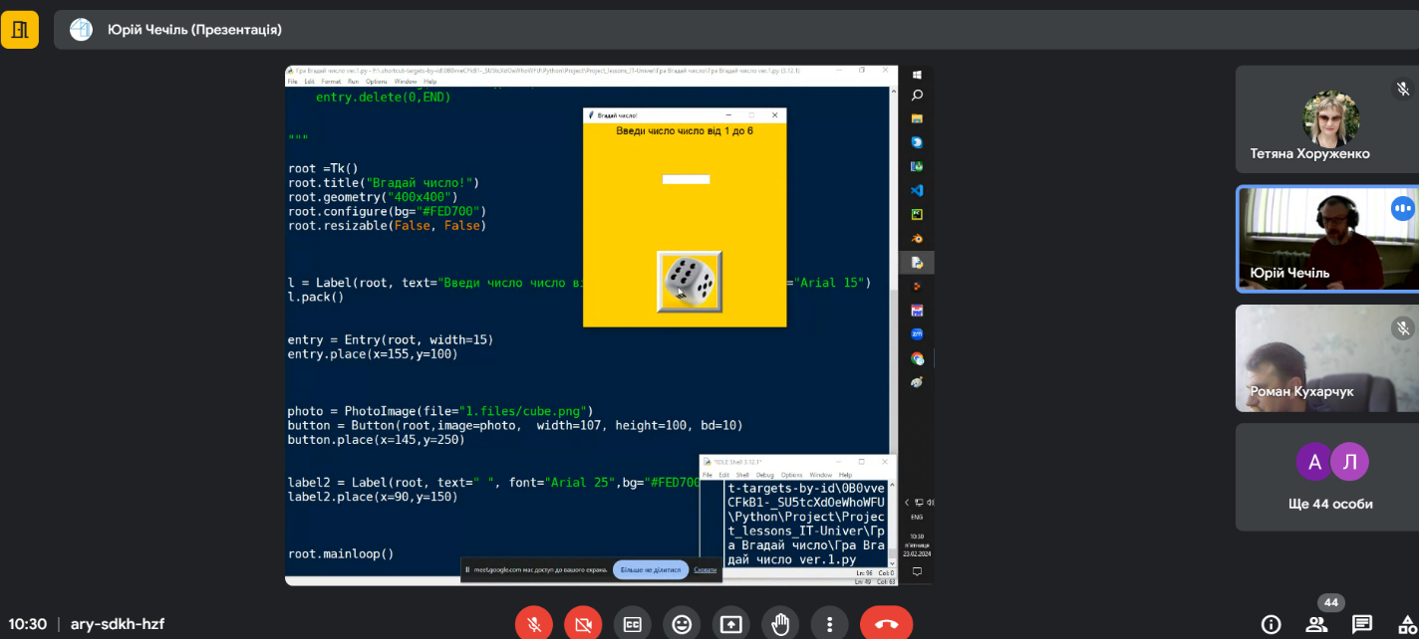1419x639 pixels.
Task: Toggle closed captions (CC) button
Action: pyautogui.click(x=632, y=624)
